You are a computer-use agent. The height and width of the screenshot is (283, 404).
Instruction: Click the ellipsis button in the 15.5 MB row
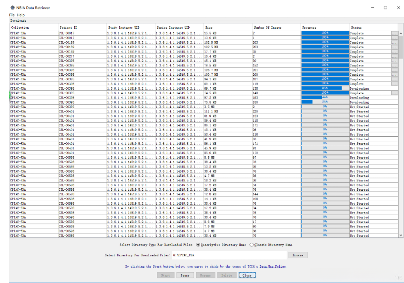[x=395, y=33]
